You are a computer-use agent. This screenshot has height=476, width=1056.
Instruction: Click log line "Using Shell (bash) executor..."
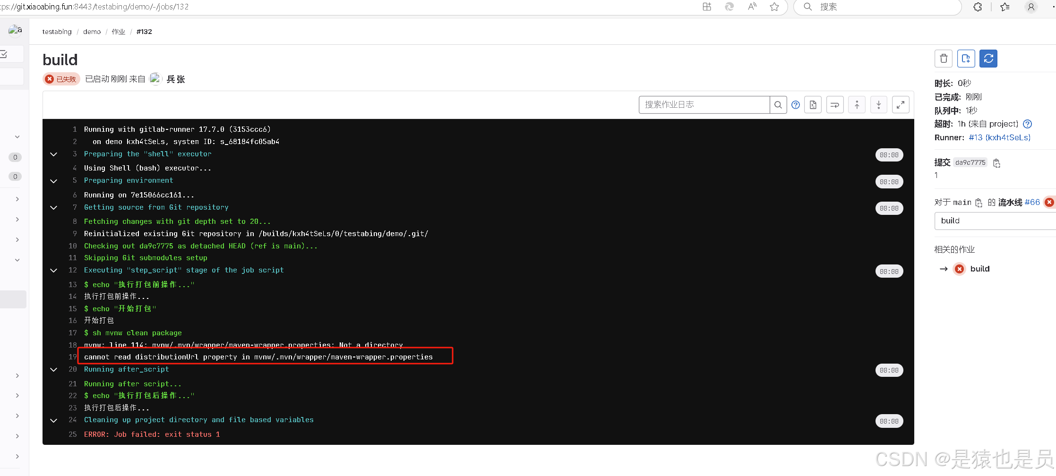point(147,168)
